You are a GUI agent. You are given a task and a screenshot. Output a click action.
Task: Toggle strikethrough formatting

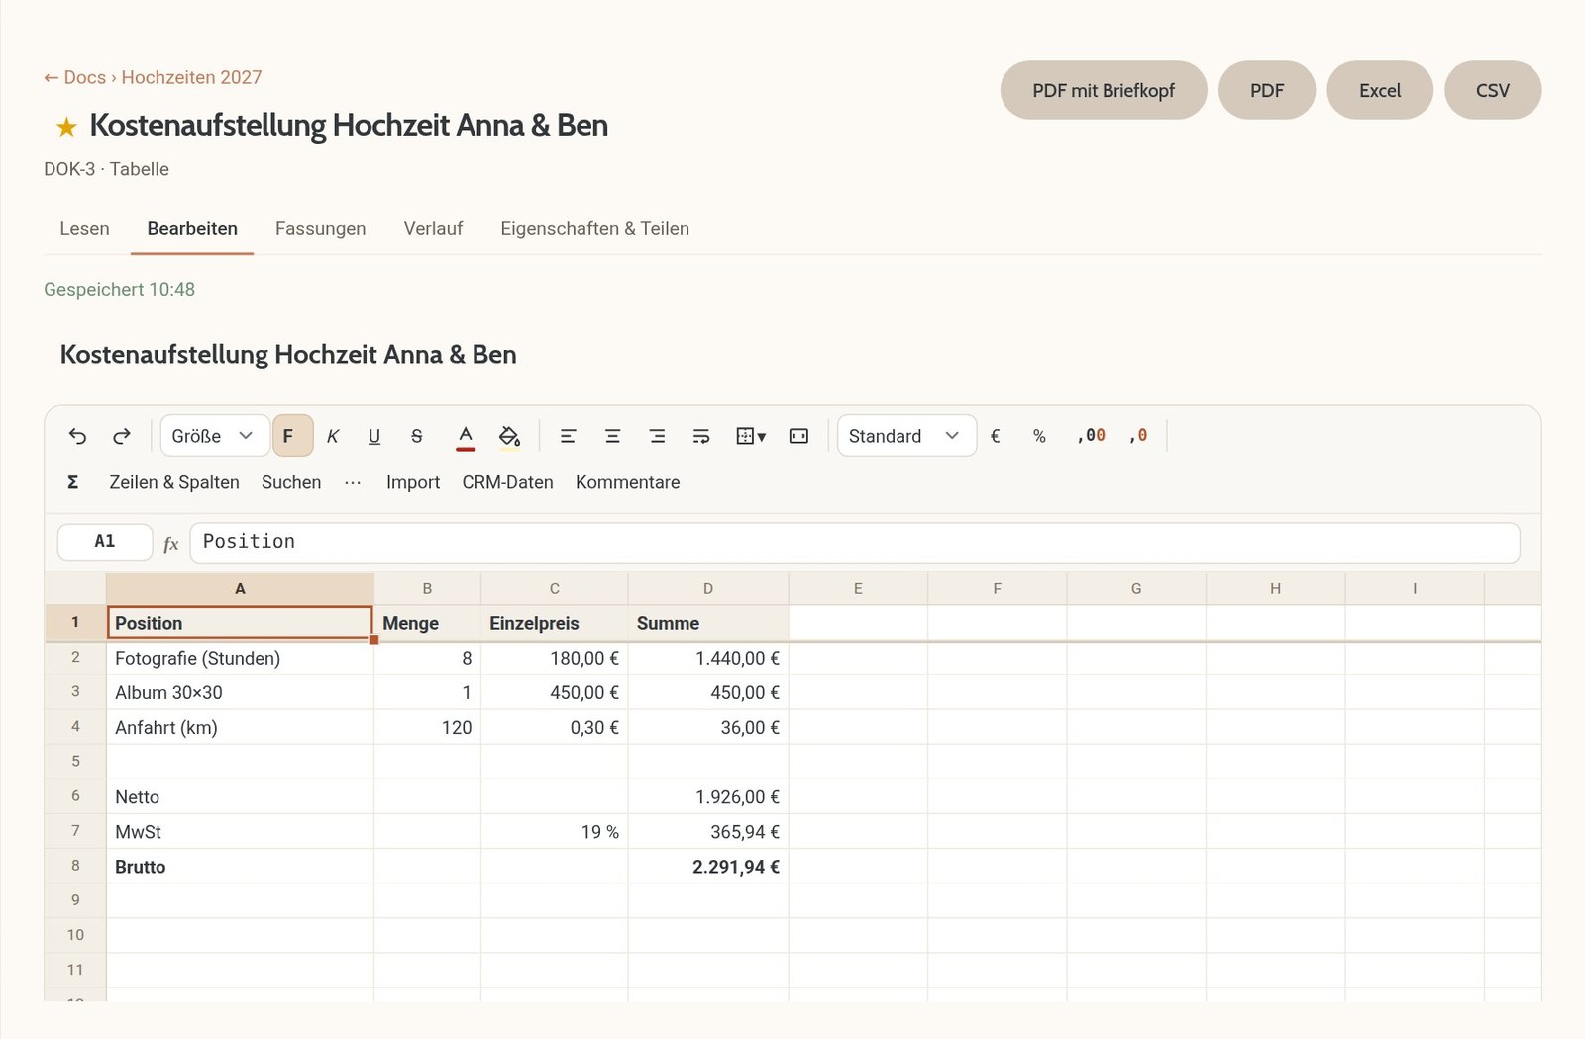pos(417,436)
